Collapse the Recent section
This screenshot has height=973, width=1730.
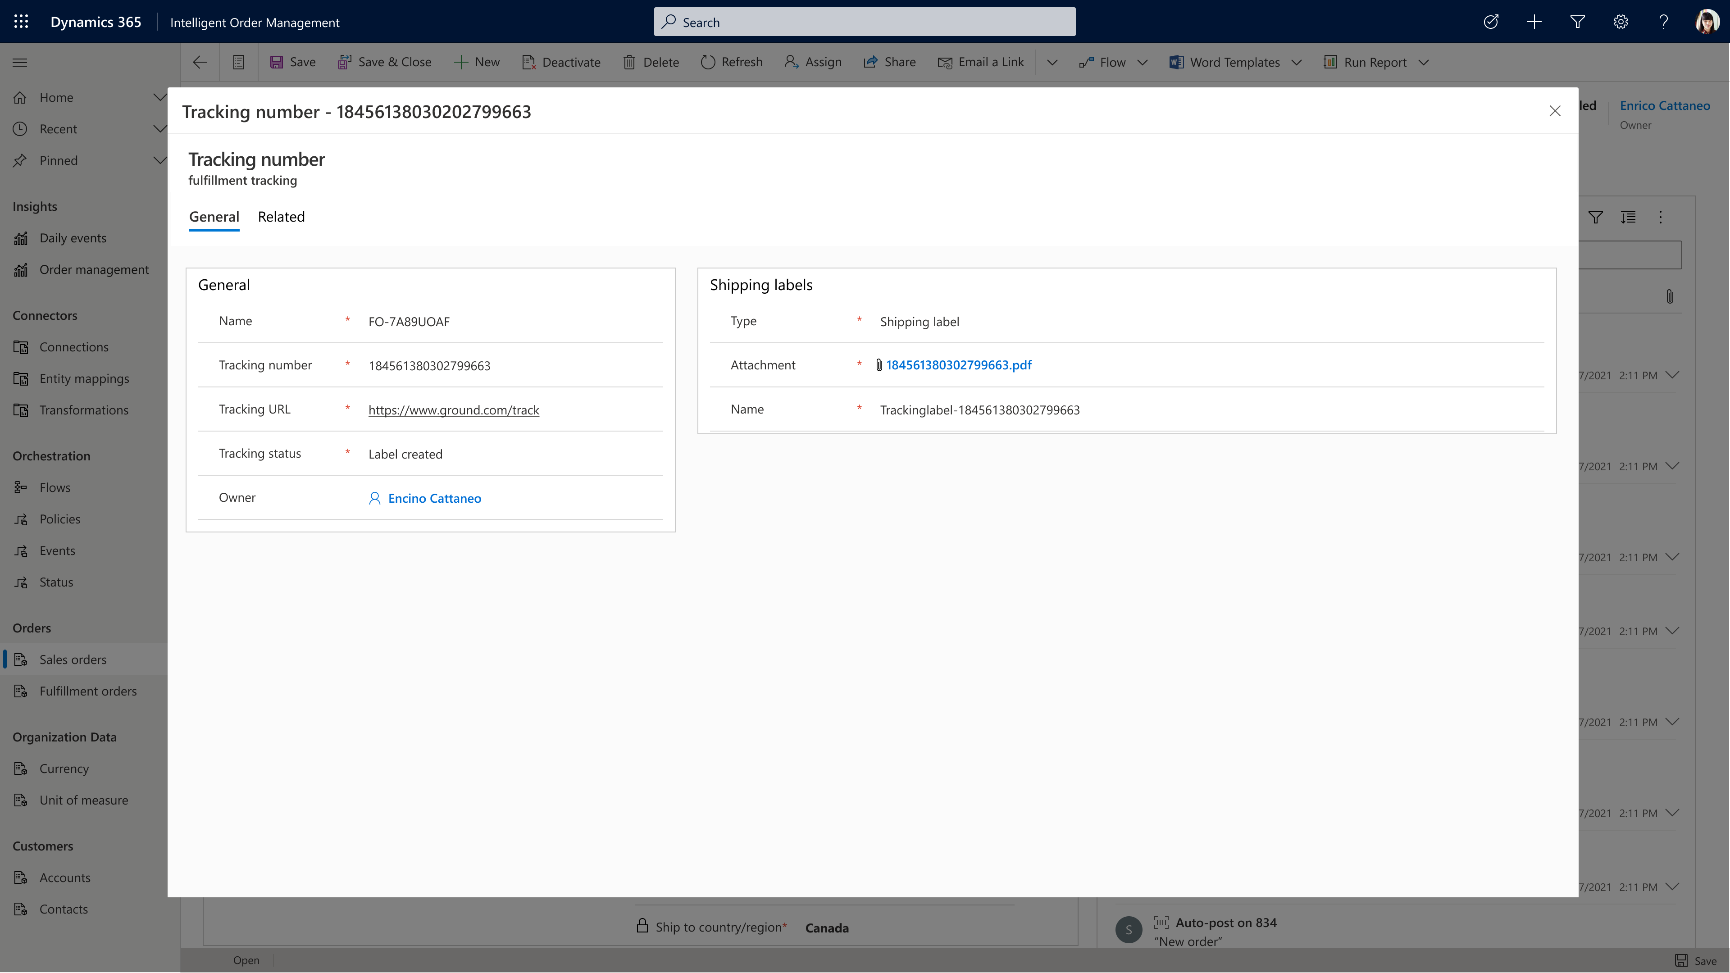160,128
